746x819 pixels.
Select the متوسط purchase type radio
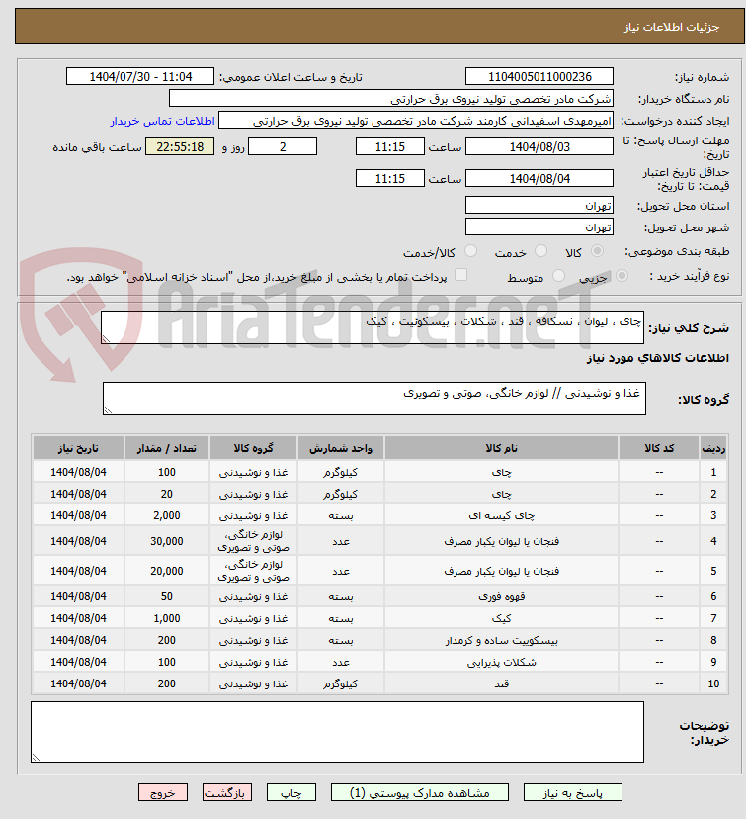pyautogui.click(x=558, y=275)
